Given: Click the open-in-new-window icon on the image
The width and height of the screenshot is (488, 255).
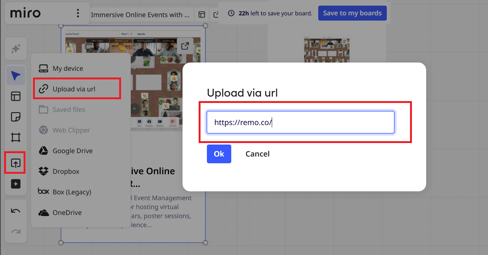Looking at the screenshot, I should (x=184, y=46).
